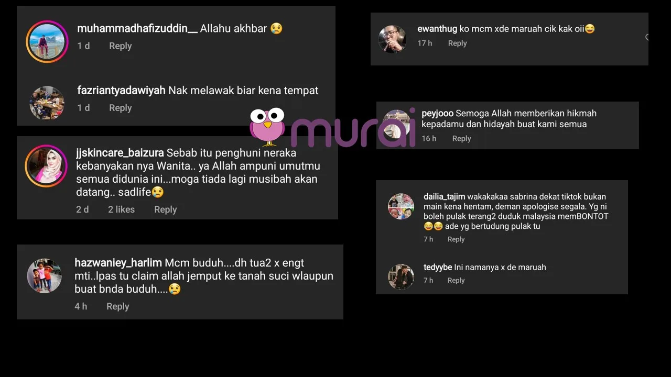Viewport: 671px width, 377px height.
Task: Reply to dailia_tajim's comment
Action: [x=456, y=239]
